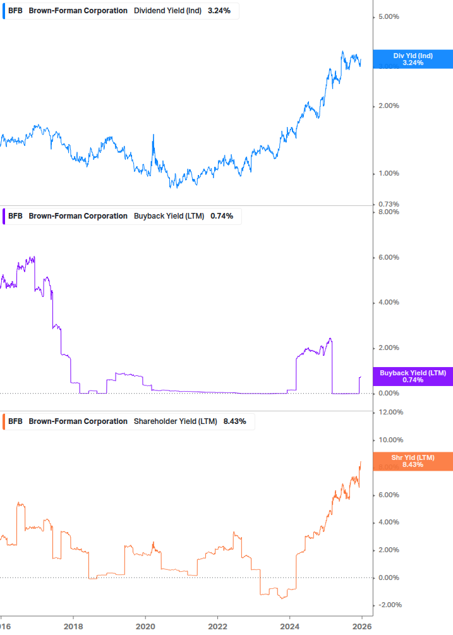Click the Buyback Yield (LTM) legend label
The width and height of the screenshot is (453, 635).
click(x=169, y=216)
